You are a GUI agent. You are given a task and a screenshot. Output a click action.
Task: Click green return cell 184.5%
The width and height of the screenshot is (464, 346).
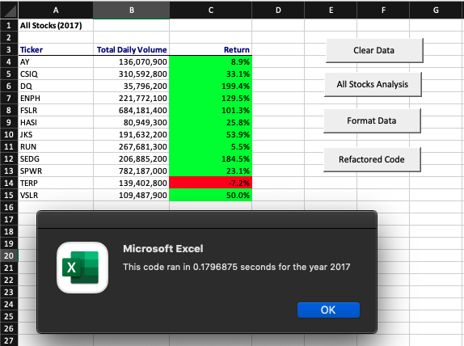[x=211, y=159]
